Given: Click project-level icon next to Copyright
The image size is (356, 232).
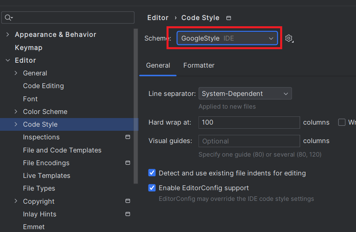Looking at the screenshot, I should (128, 201).
